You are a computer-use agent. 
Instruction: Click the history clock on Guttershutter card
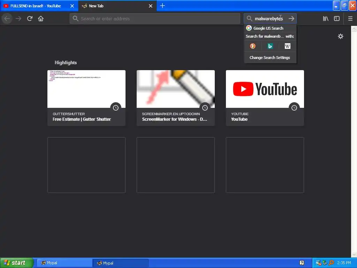pyautogui.click(x=116, y=107)
